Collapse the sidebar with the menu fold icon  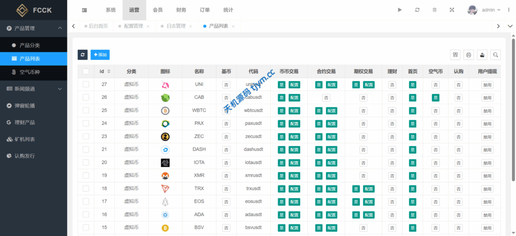coord(84,10)
